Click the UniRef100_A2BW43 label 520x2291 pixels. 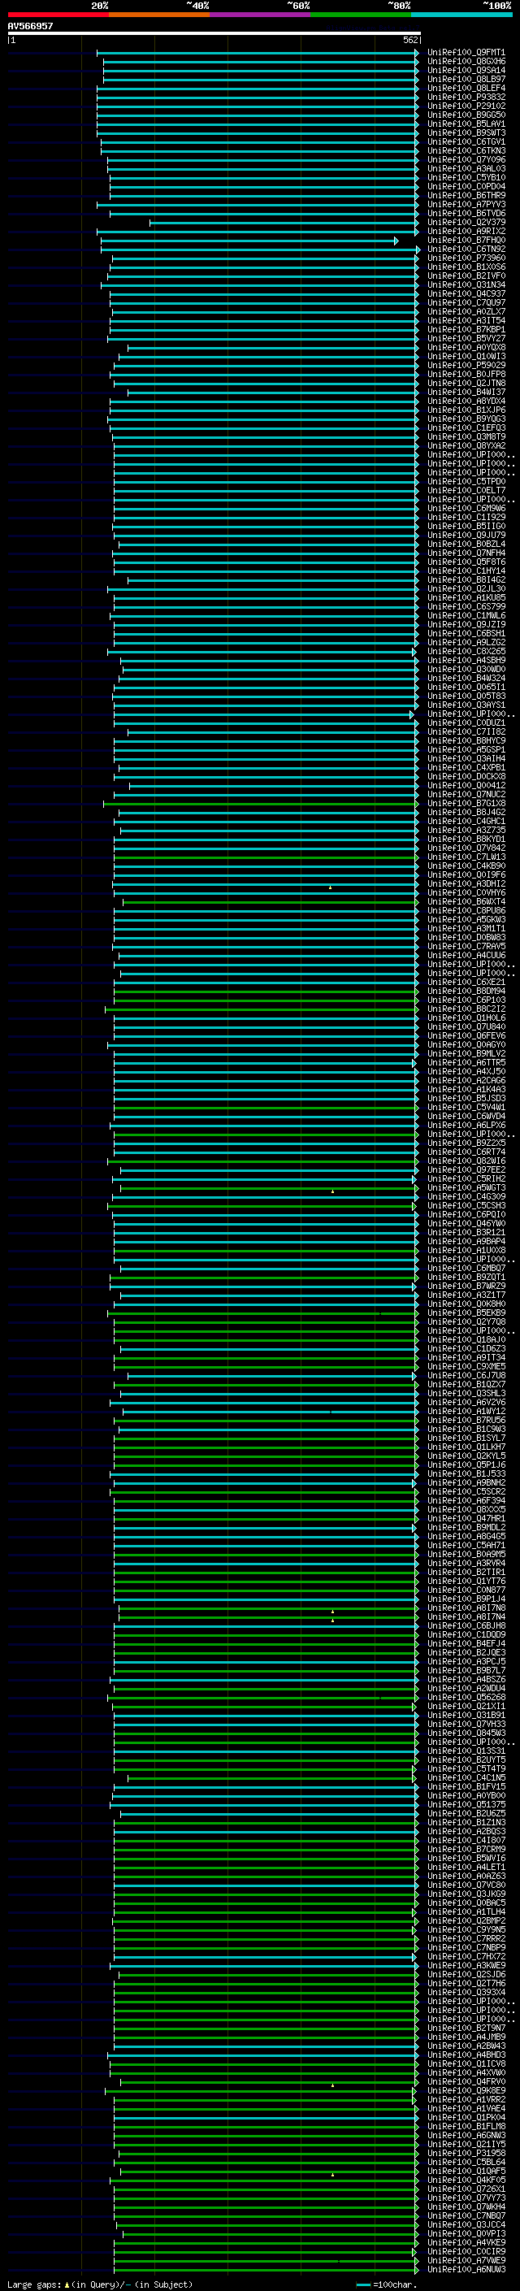click(466, 2046)
